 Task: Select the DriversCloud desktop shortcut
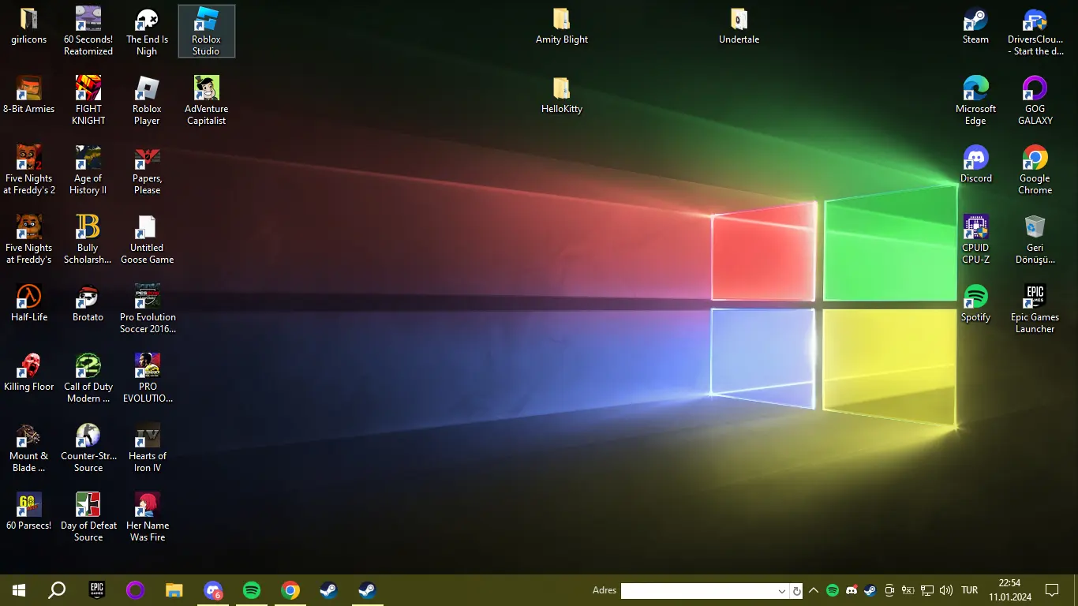1035,31
